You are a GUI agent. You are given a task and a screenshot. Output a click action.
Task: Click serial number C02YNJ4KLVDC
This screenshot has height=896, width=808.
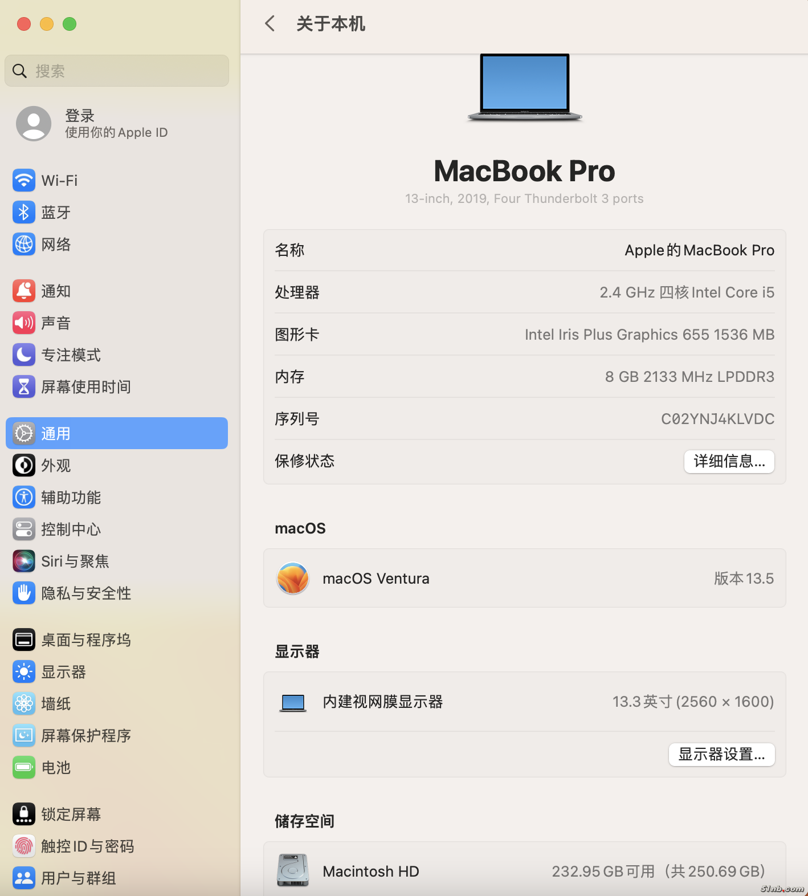coord(717,419)
